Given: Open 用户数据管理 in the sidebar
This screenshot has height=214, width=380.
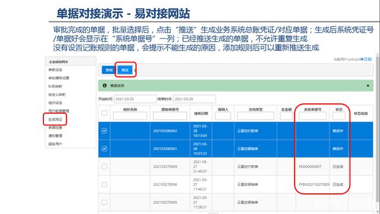Looking at the screenshot, I should pos(59,111).
